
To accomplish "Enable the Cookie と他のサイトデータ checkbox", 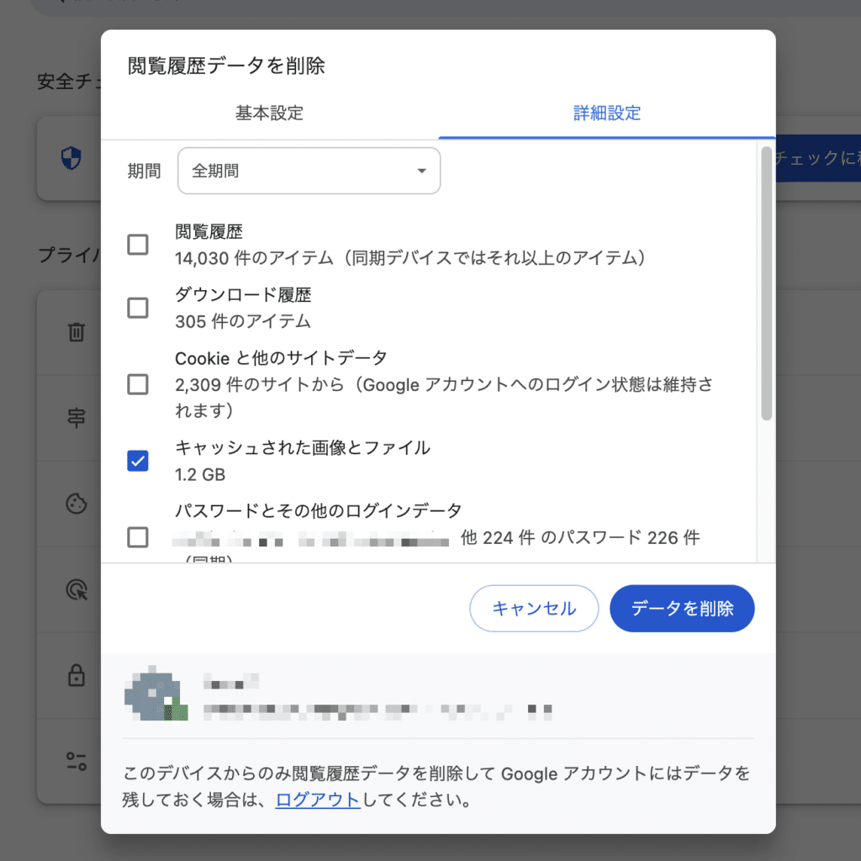I will [138, 384].
